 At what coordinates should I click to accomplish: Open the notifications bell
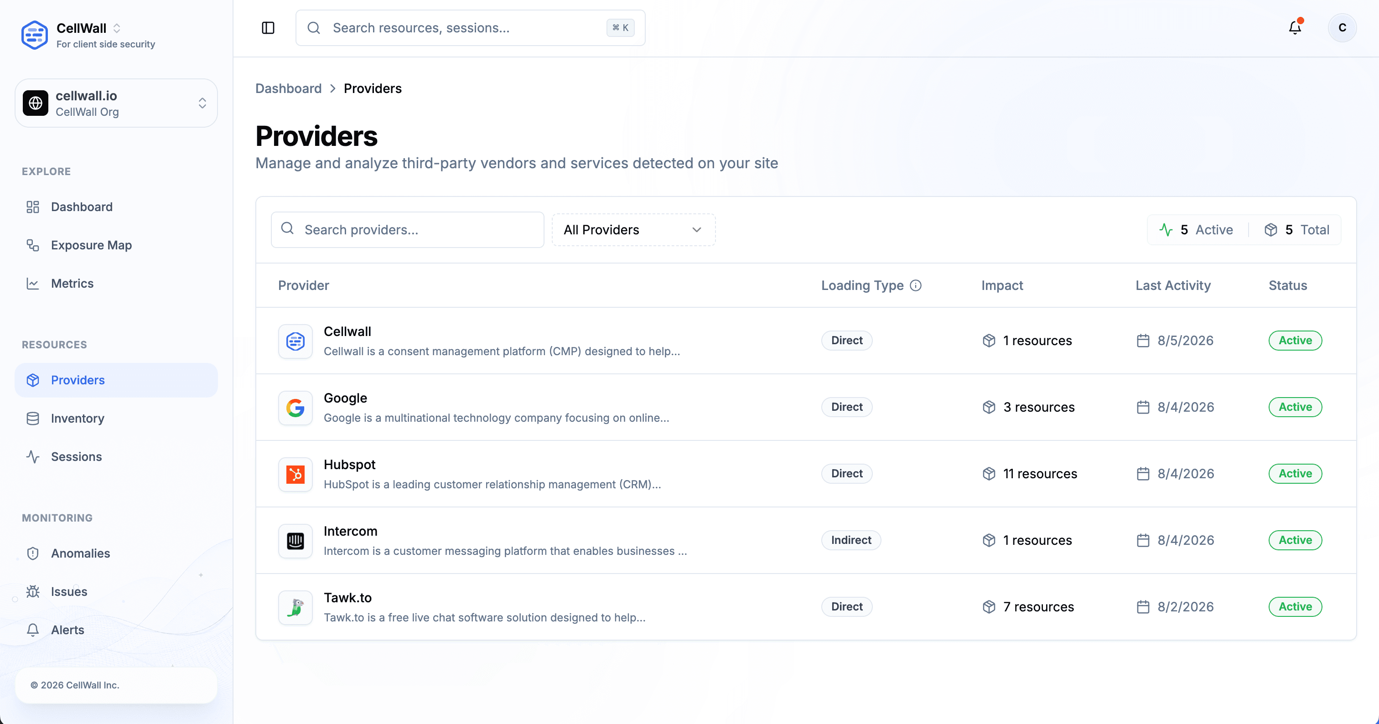point(1295,28)
